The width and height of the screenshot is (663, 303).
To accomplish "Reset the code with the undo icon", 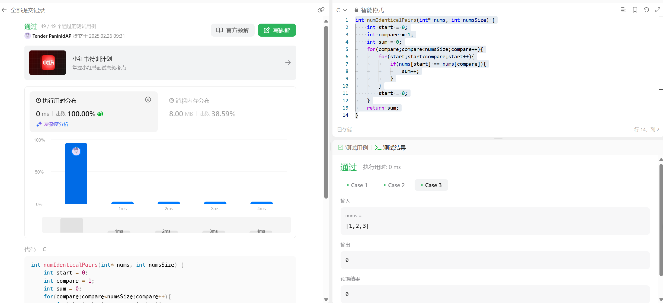I will point(646,10).
